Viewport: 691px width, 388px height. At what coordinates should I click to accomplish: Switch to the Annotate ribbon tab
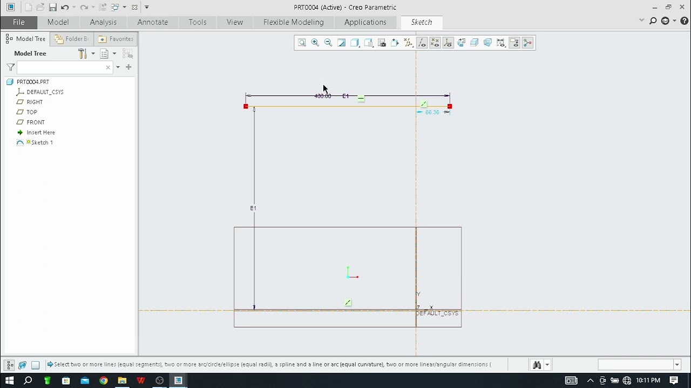tap(153, 22)
